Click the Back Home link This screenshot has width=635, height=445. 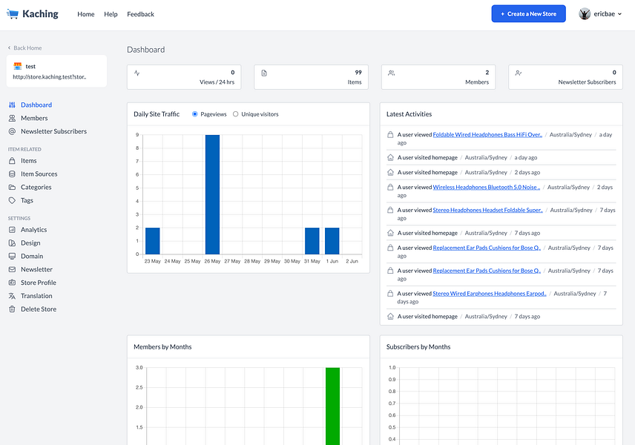(24, 47)
